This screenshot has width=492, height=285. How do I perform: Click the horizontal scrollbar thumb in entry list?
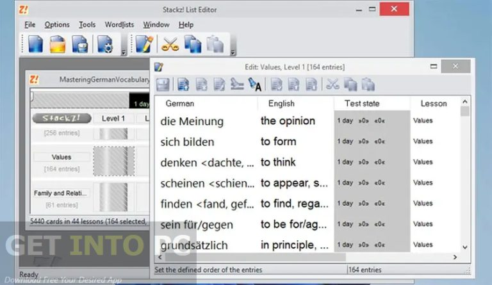tap(256, 257)
